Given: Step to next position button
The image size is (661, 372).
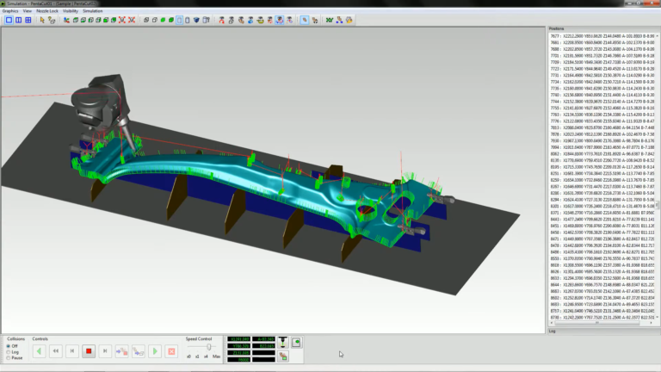Looking at the screenshot, I should [105, 351].
